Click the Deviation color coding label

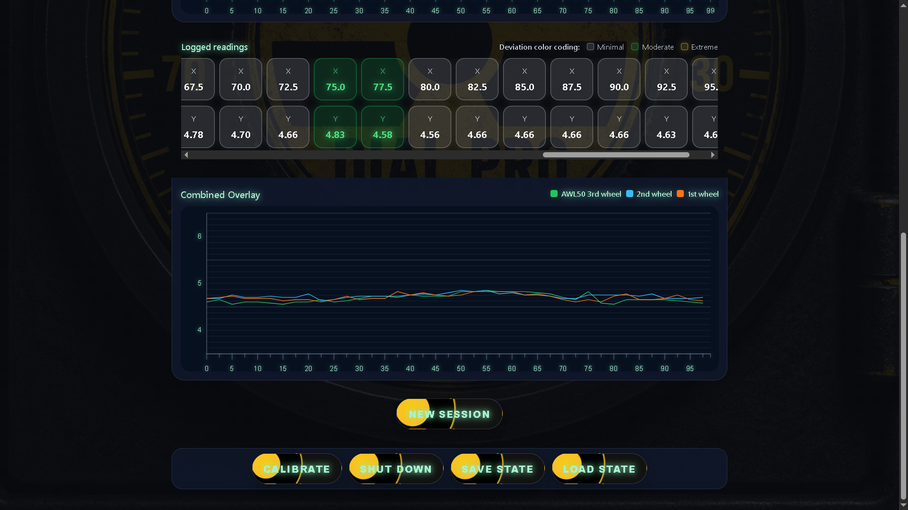539,47
